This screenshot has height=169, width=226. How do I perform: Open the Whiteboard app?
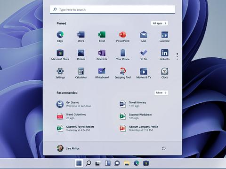click(x=102, y=73)
